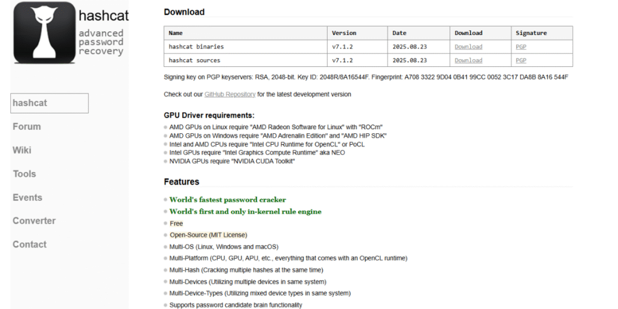Image resolution: width=618 pixels, height=309 pixels.
Task: Select the 'hashcat sources' table cell
Action: tap(246, 60)
